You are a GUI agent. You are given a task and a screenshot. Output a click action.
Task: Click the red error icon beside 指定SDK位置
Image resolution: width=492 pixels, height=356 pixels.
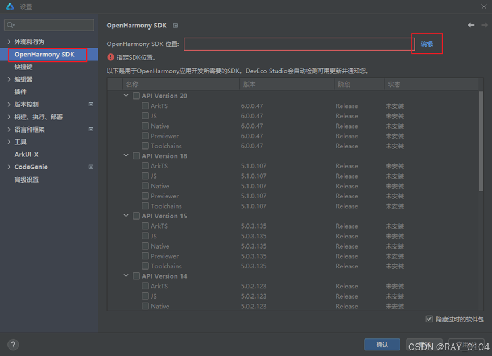[x=110, y=57]
